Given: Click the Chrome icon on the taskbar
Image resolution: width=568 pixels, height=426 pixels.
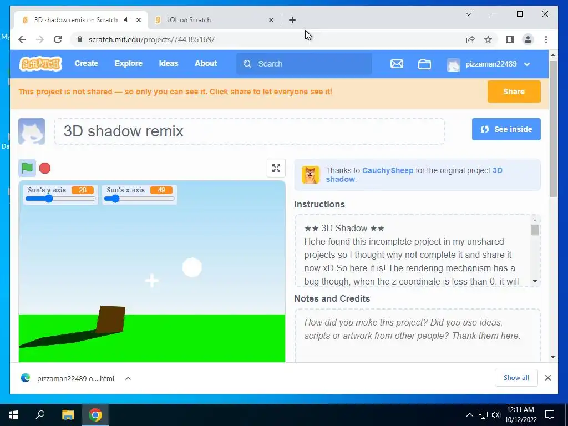Looking at the screenshot, I should [95, 415].
